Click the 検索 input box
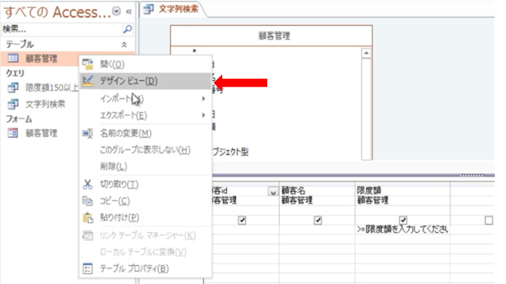Screen dimensions: 506x284 [x=62, y=29]
